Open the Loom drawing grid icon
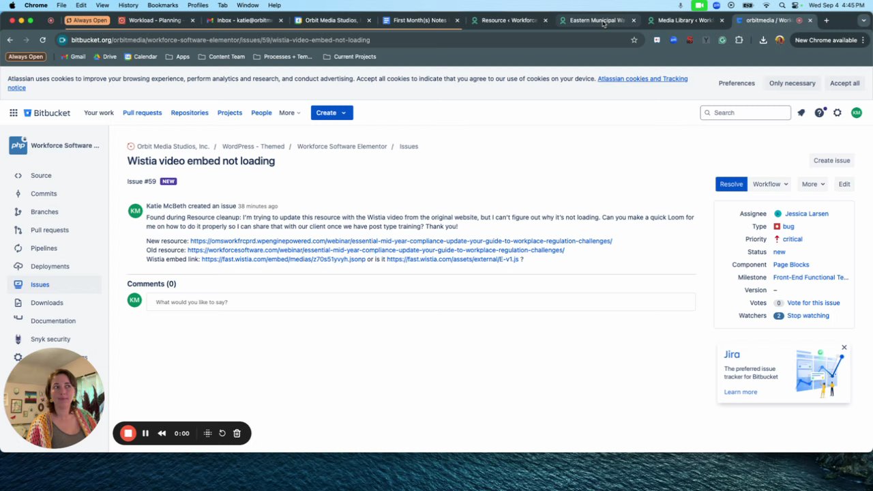The height and width of the screenshot is (491, 873). click(208, 433)
